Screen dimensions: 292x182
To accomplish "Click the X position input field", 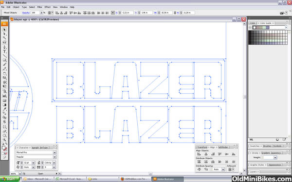I will click(x=128, y=13).
